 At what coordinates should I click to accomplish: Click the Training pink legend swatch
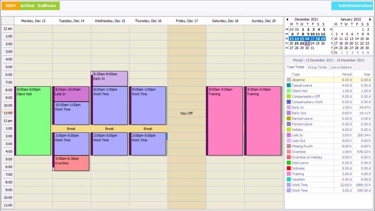[289, 174]
